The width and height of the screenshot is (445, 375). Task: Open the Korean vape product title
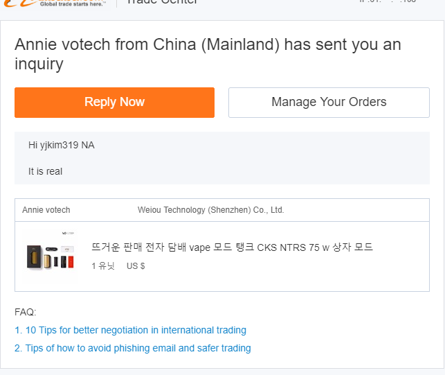click(x=232, y=247)
